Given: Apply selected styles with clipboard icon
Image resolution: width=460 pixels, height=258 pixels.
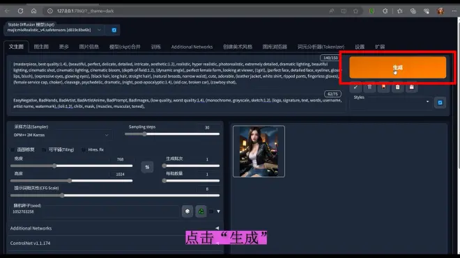Looking at the screenshot, I should coord(397,87).
